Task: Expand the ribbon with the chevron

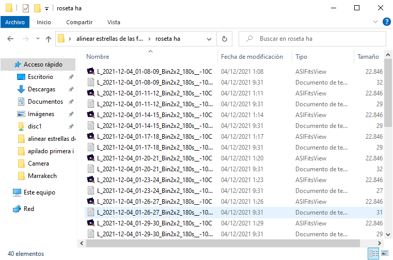Action: click(x=375, y=22)
